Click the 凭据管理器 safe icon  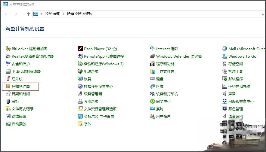[8, 86]
